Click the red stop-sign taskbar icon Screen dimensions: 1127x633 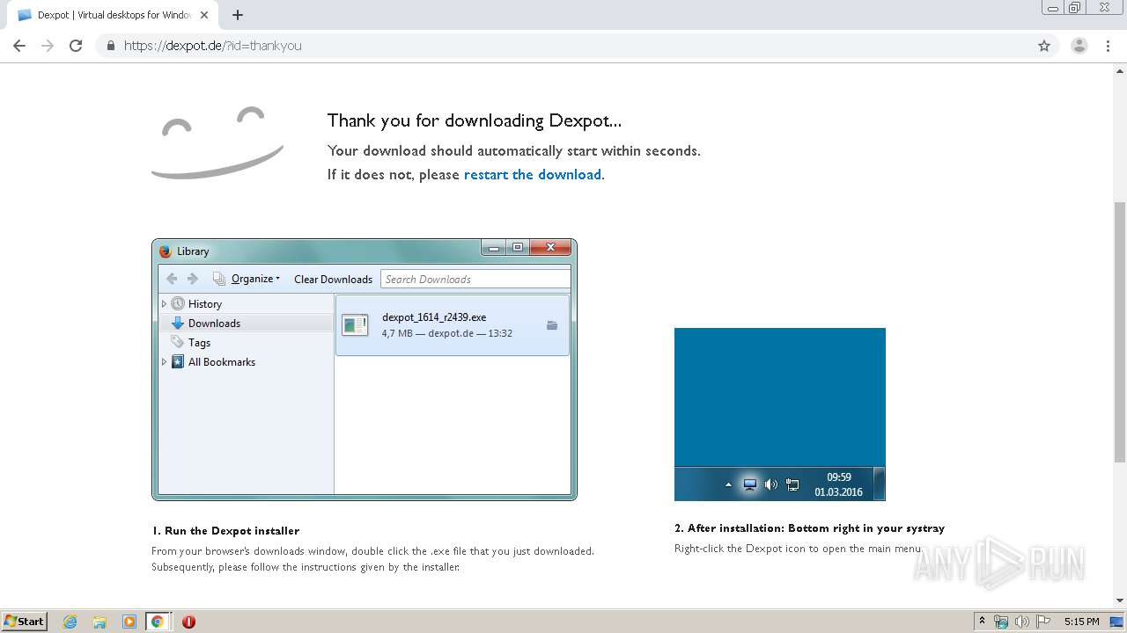pyautogui.click(x=188, y=622)
